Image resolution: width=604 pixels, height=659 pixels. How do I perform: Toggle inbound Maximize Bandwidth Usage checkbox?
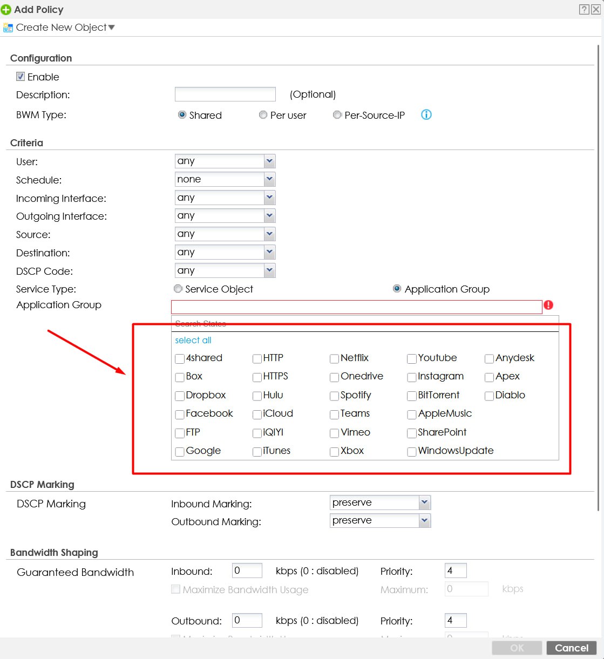tap(175, 589)
